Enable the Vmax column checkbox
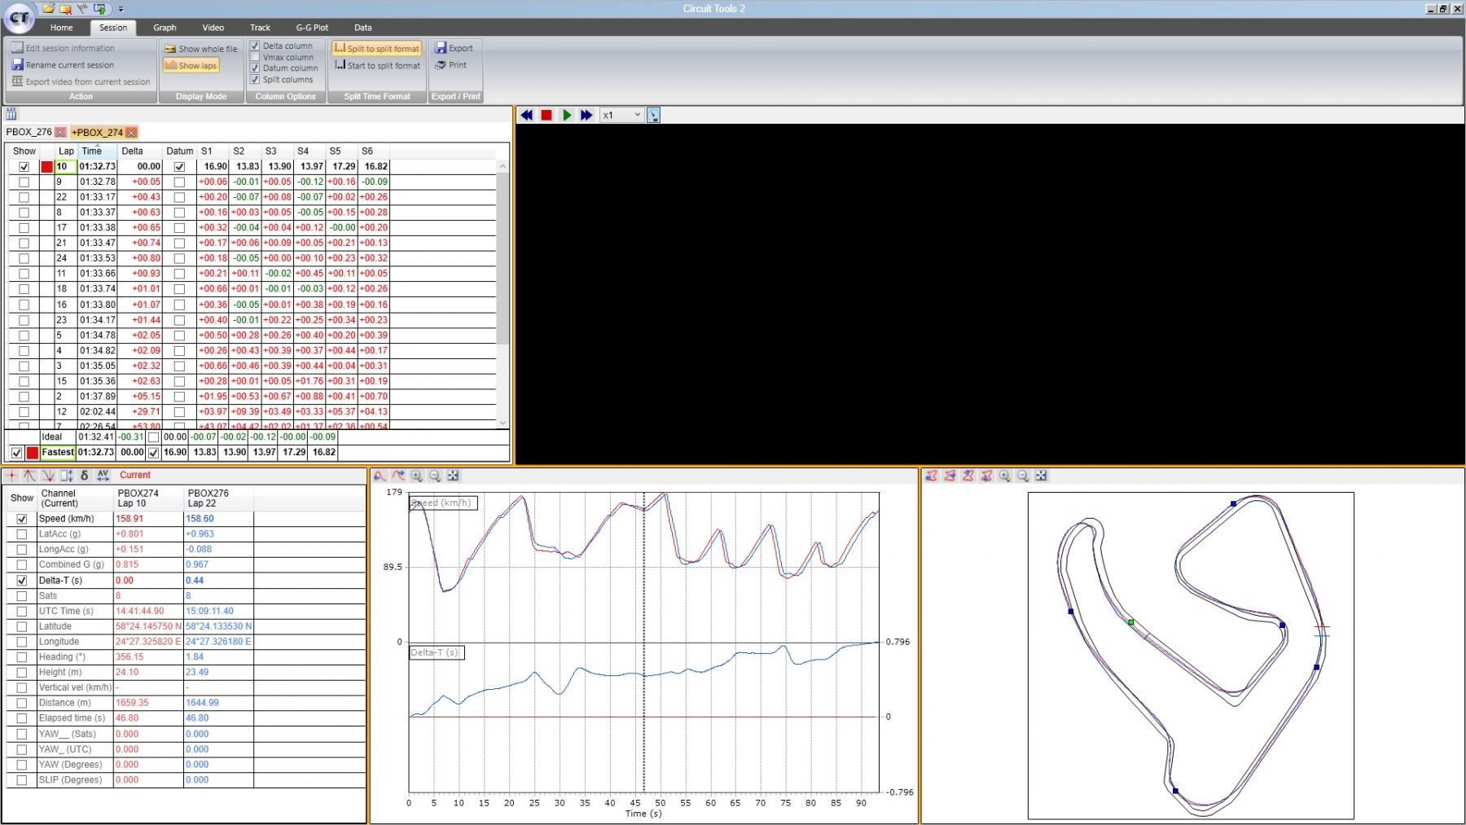 click(x=255, y=57)
